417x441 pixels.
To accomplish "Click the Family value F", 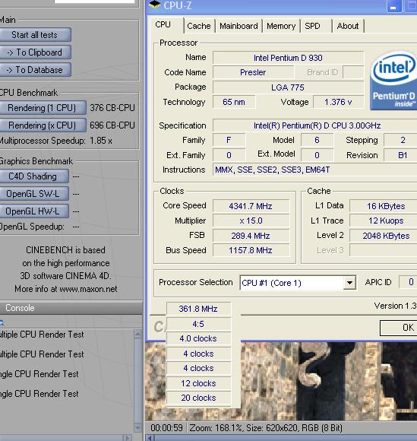I will pyautogui.click(x=229, y=140).
